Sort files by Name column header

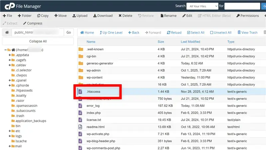(91, 42)
